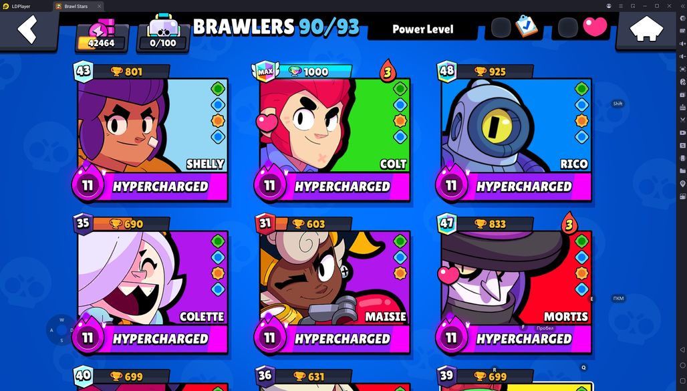
Task: Click Colt's 1000 trophy progress bar
Action: (x=313, y=72)
